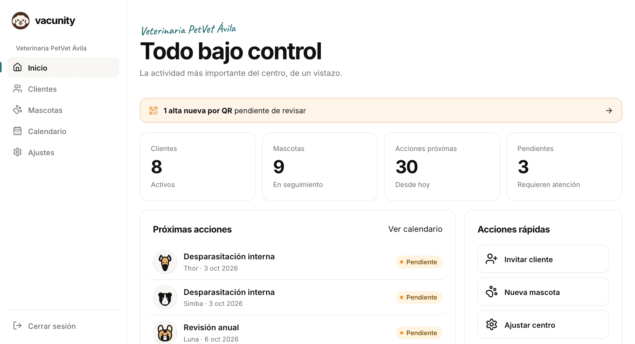Click Thor's dog avatar

[165, 262]
